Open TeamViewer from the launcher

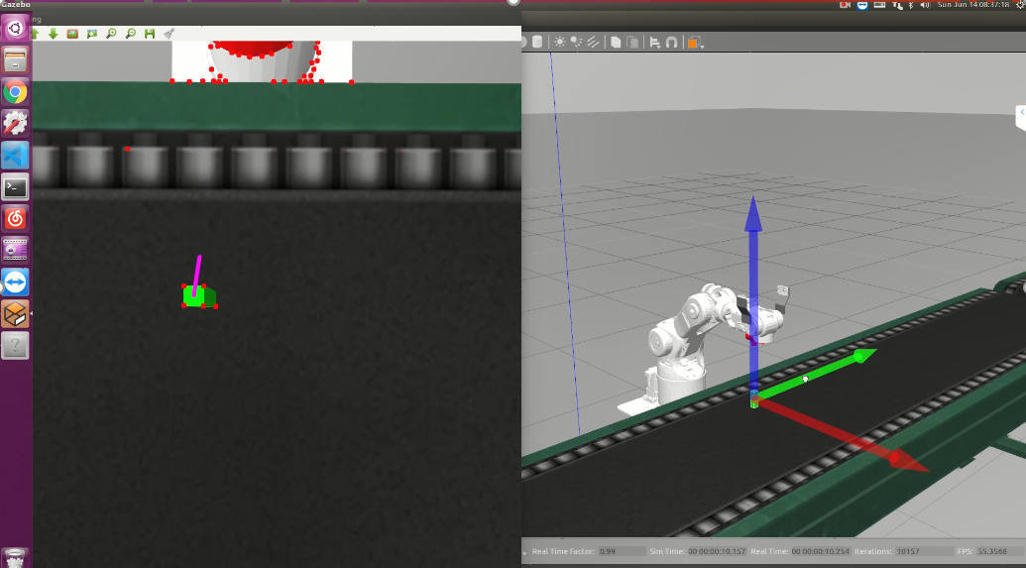(15, 283)
